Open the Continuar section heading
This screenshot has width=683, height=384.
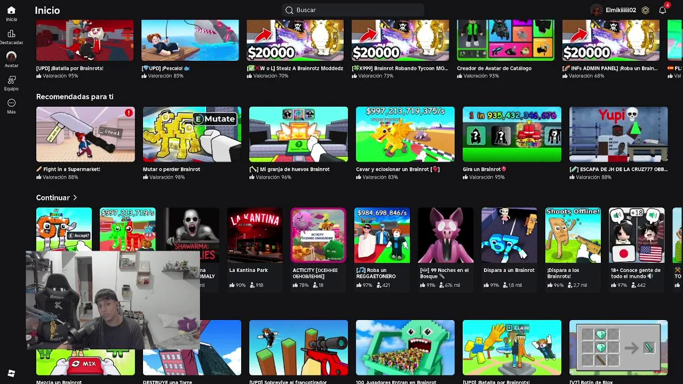pyautogui.click(x=53, y=198)
